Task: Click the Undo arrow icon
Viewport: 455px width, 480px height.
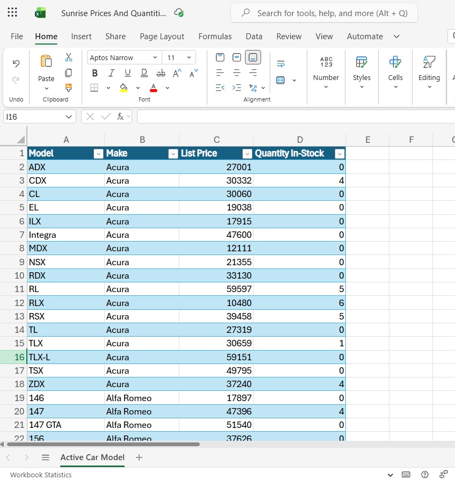Action: (x=16, y=63)
